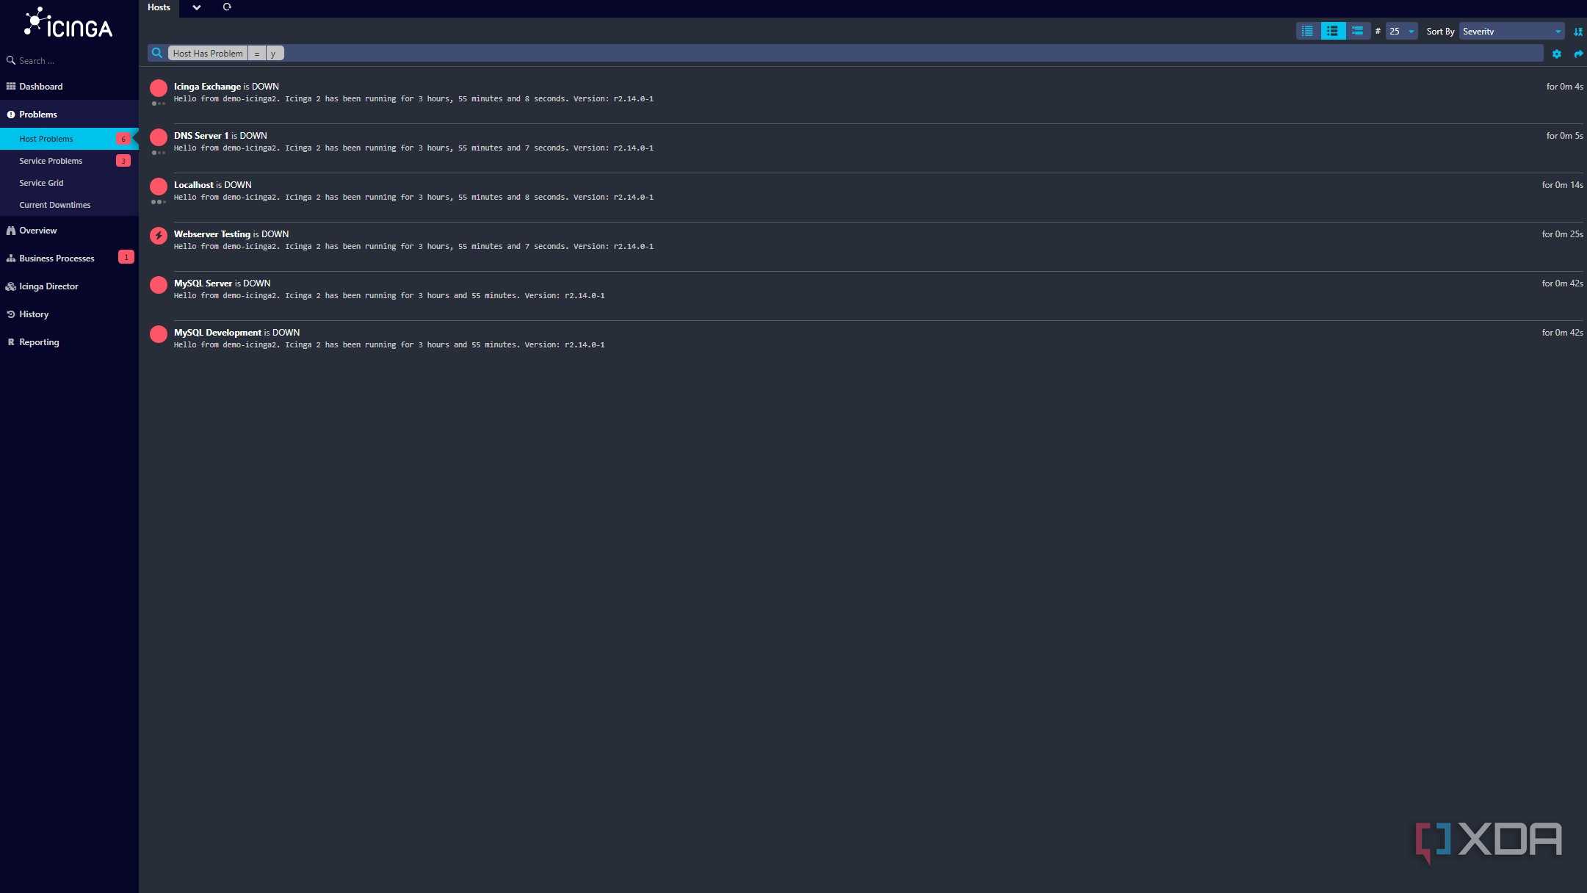1587x893 pixels.
Task: Click the share/export arrow icon
Action: tap(1578, 54)
